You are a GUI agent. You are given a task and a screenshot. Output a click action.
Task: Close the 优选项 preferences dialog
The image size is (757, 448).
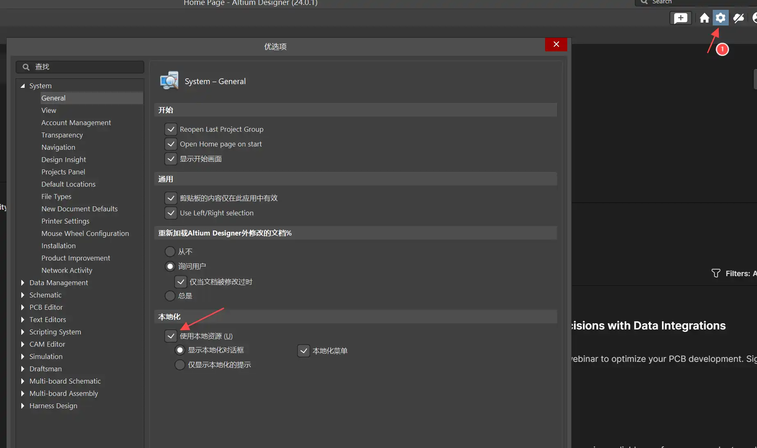(x=556, y=44)
